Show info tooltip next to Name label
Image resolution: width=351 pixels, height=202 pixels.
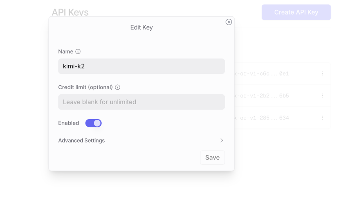click(x=78, y=51)
